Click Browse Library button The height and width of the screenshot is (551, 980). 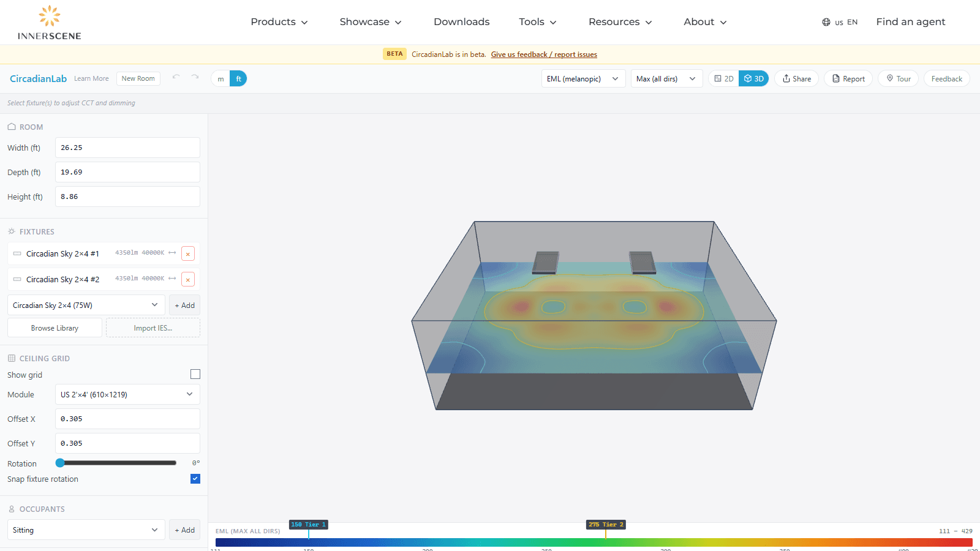click(55, 328)
